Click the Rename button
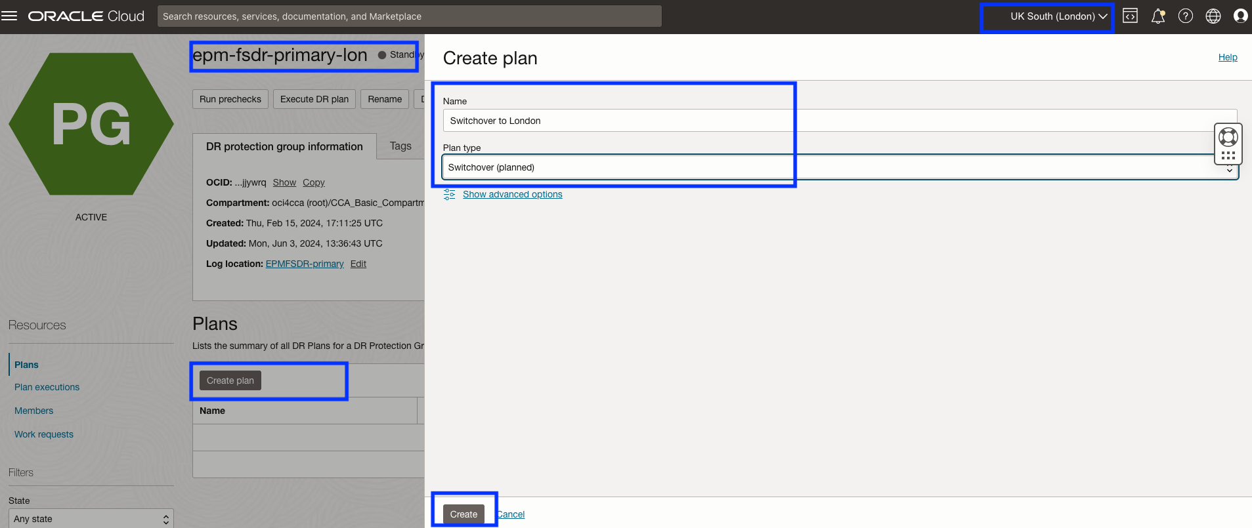 (385, 99)
